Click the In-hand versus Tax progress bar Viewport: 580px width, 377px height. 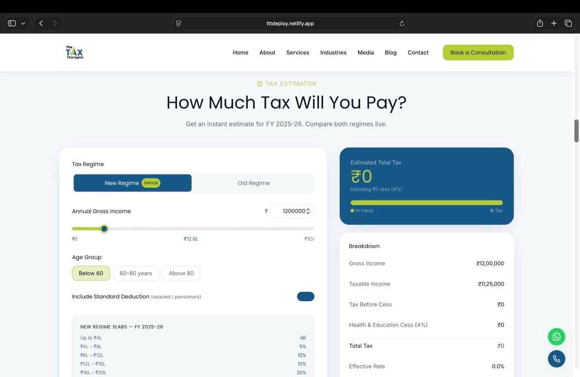(426, 203)
